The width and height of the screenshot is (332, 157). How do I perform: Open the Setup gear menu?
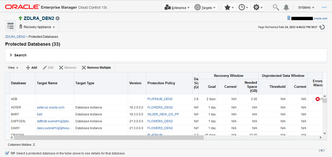point(258,7)
